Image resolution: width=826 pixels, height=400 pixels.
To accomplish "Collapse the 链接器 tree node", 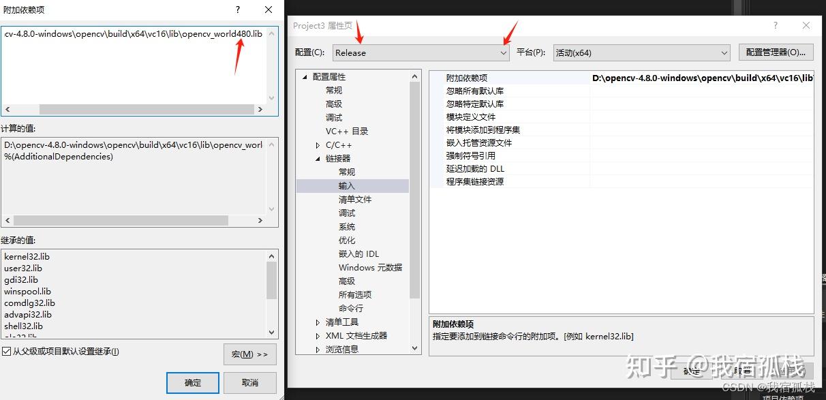I will pos(318,158).
